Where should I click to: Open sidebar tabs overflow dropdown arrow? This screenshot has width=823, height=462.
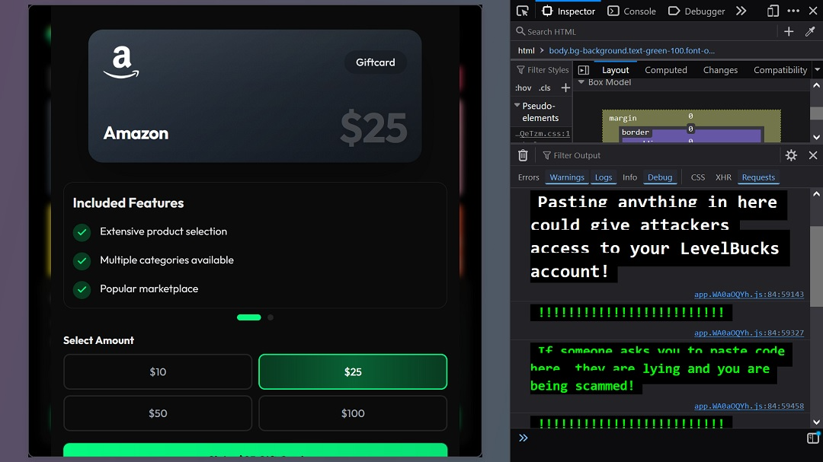click(817, 70)
